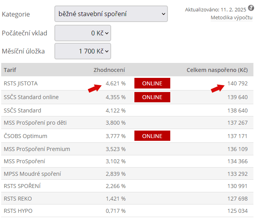Select the RSTS REKO tariff name
Screen dimensions: 255x223
click(x=18, y=199)
